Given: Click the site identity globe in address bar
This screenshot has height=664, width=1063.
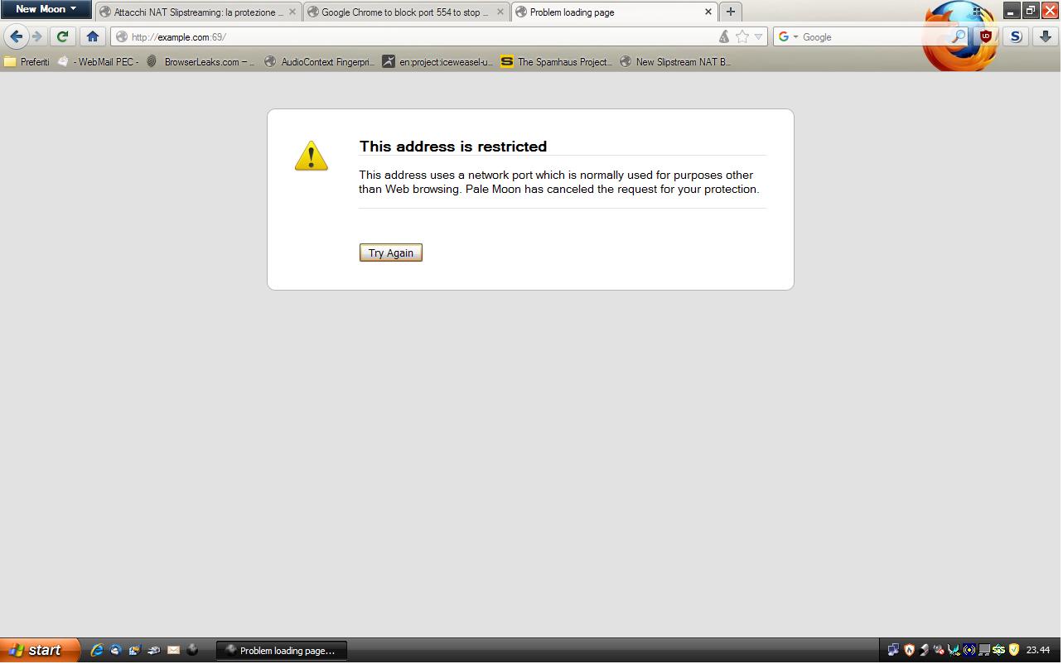Looking at the screenshot, I should (x=122, y=36).
